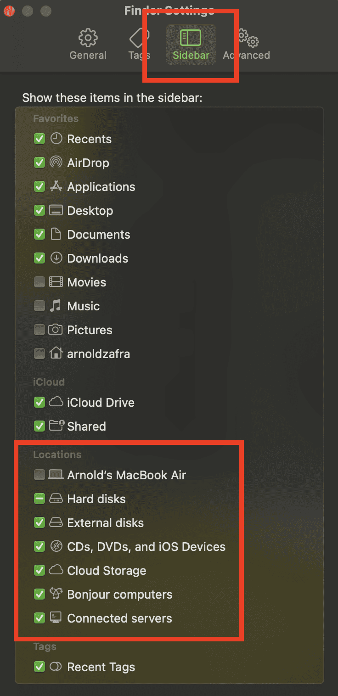This screenshot has height=696, width=338.
Task: Switch to the General tab
Action: pos(87,44)
